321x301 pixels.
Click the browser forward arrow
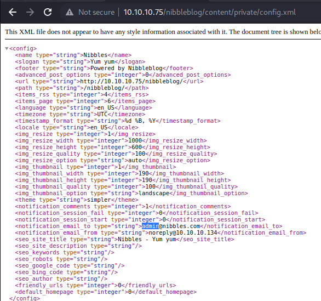[x=30, y=12]
